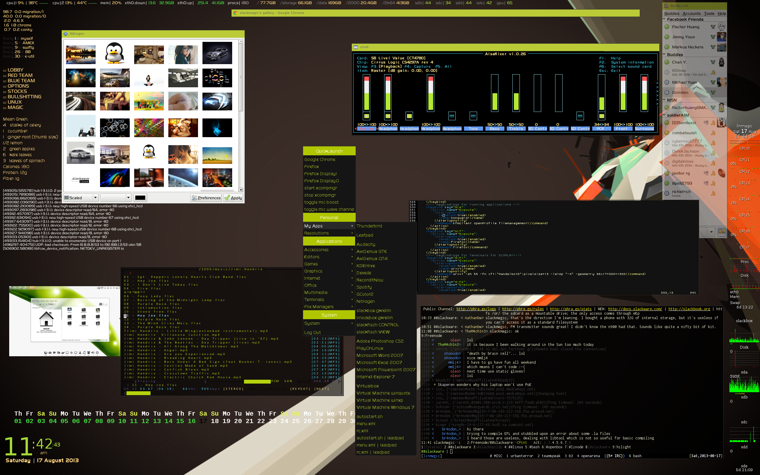Image resolution: width=760 pixels, height=475 pixels.
Task: Open the Pidgin status dropdown arrow
Action: click(711, 232)
